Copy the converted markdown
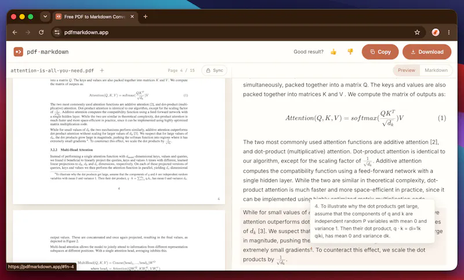This screenshot has width=464, height=280. point(380,52)
